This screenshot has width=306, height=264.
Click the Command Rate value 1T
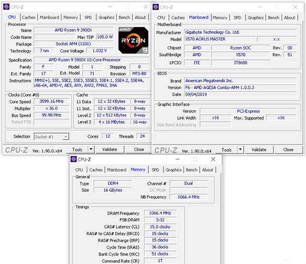[160, 261]
